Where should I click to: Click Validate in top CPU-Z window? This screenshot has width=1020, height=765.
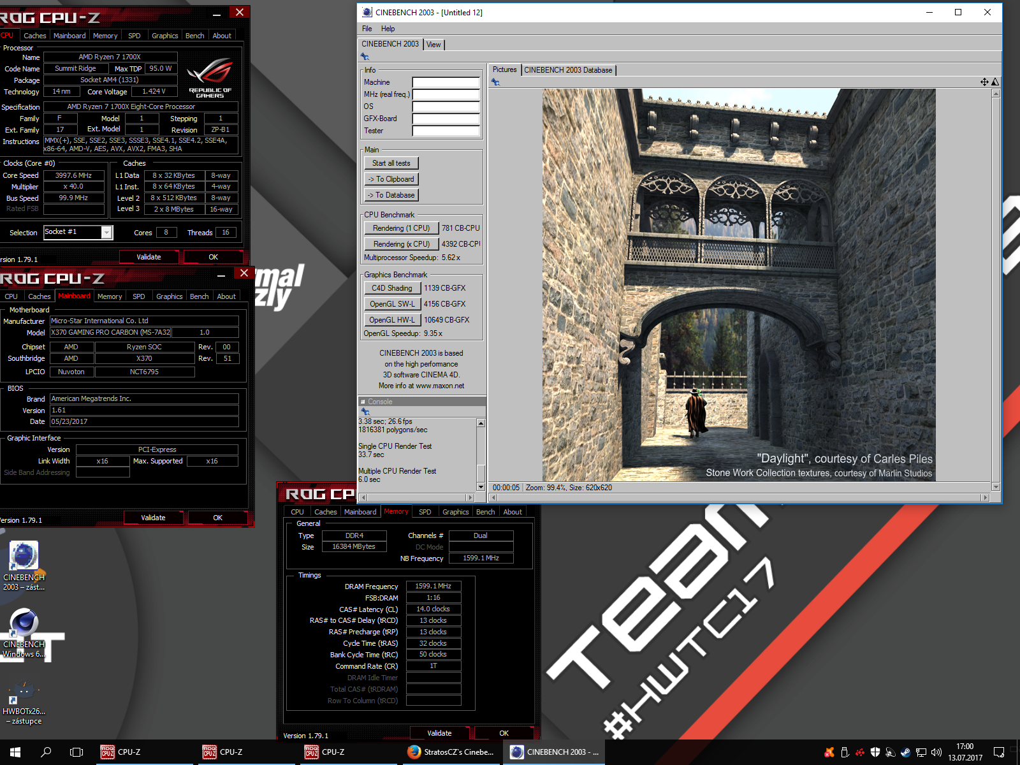pos(149,257)
